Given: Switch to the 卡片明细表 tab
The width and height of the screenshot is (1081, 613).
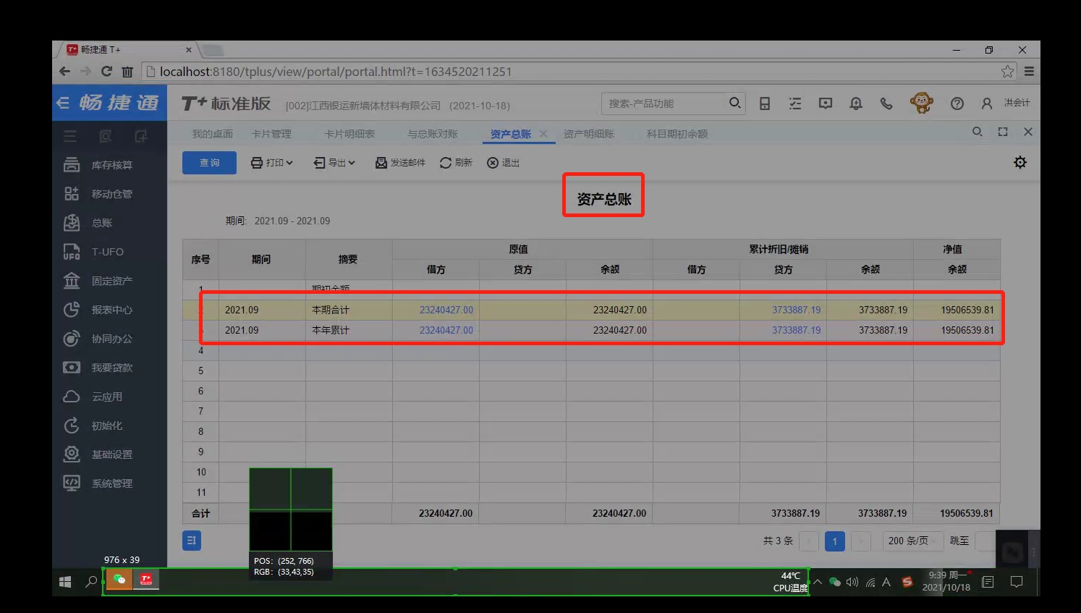Looking at the screenshot, I should (349, 134).
